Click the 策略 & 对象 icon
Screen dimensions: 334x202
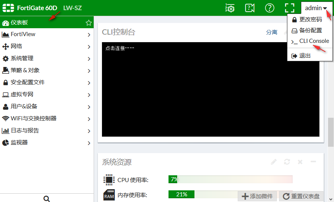6,70
